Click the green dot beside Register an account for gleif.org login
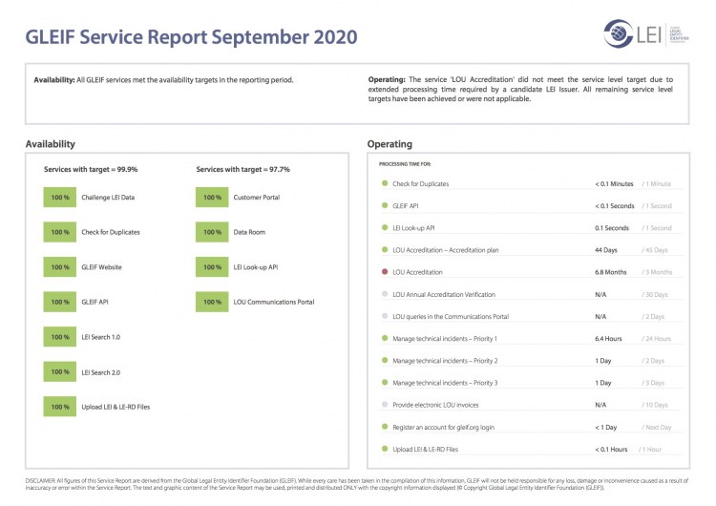 coord(384,427)
